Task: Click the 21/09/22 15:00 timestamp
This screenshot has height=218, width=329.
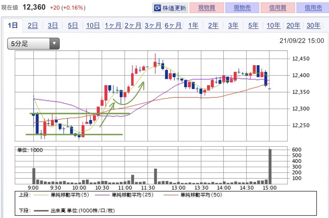Action: (x=302, y=41)
